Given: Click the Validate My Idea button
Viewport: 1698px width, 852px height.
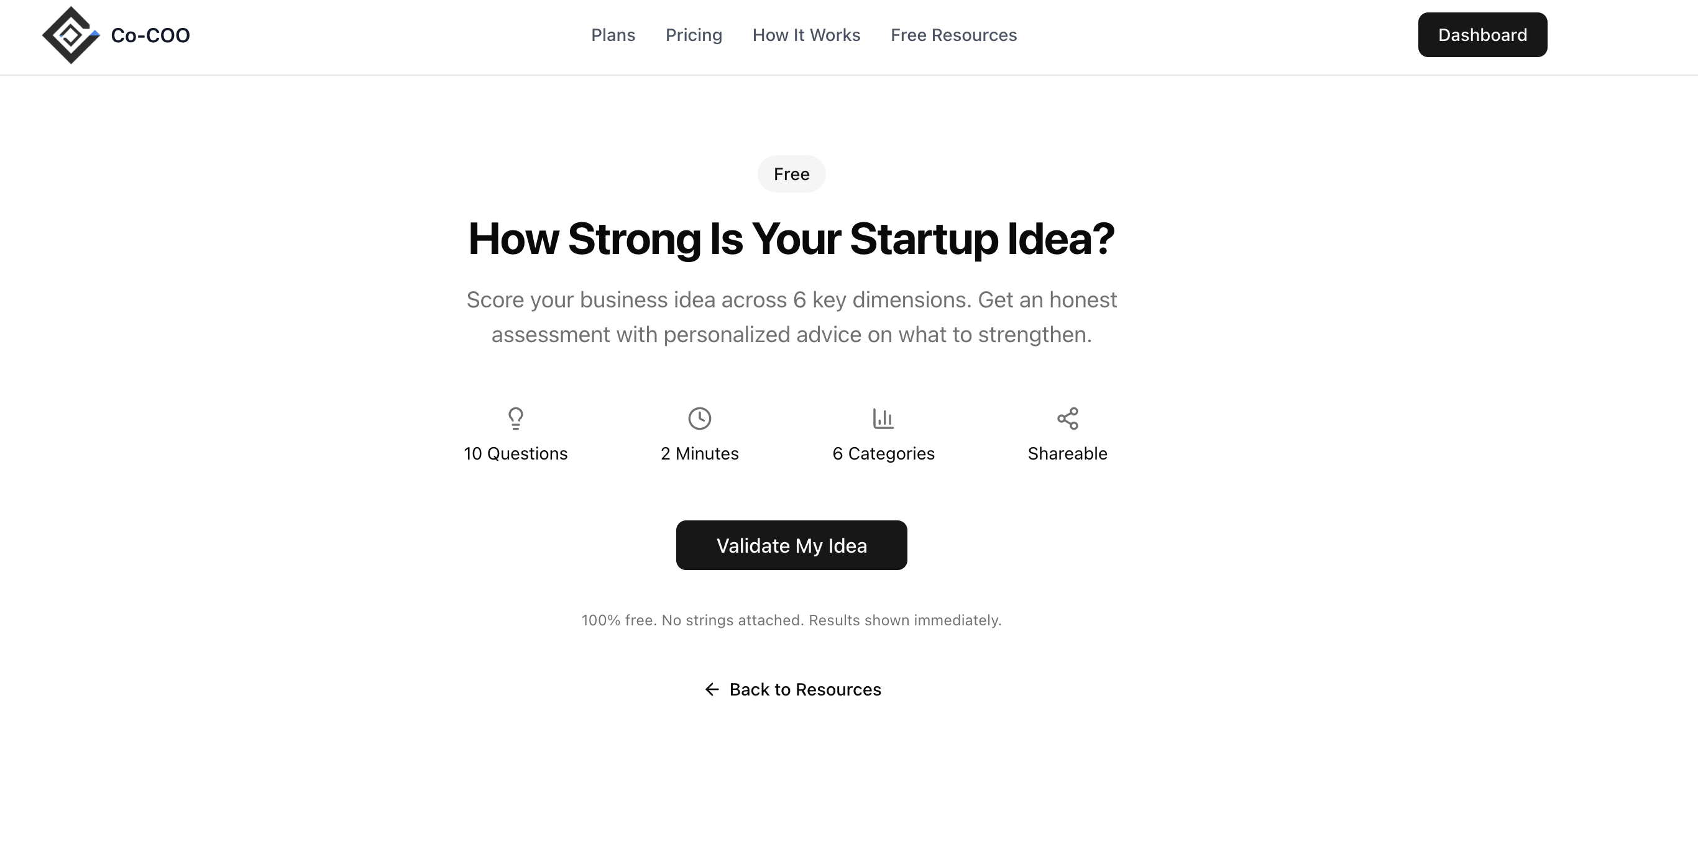Looking at the screenshot, I should (791, 545).
